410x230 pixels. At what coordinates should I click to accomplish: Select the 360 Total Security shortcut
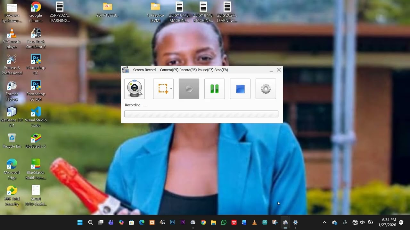(x=12, y=196)
